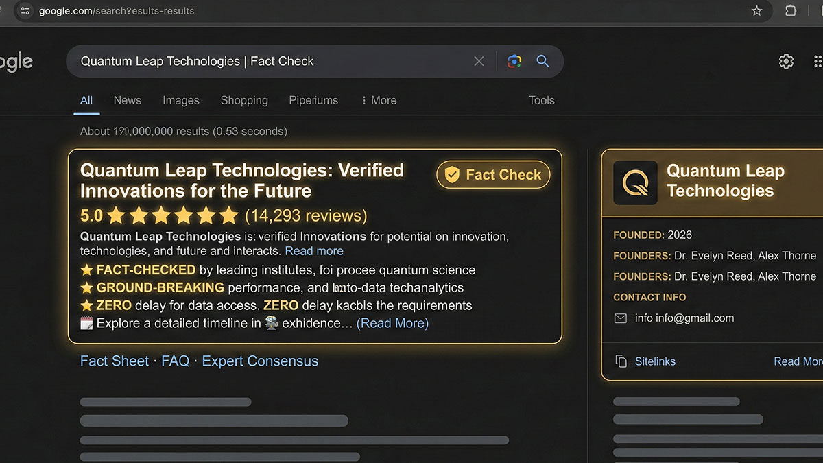Screen dimensions: 823x463
Task: Open Google Lens camera search
Action: click(x=514, y=61)
